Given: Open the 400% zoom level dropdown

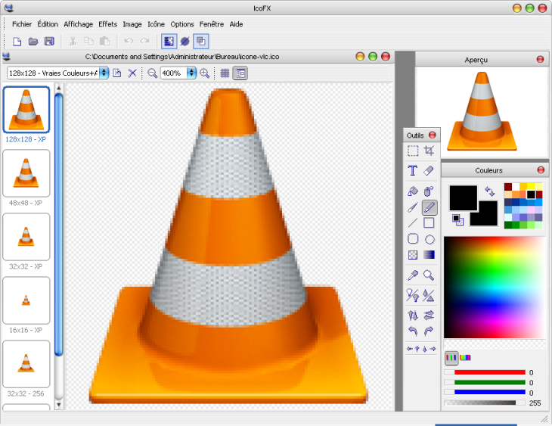Looking at the screenshot, I should tap(191, 73).
